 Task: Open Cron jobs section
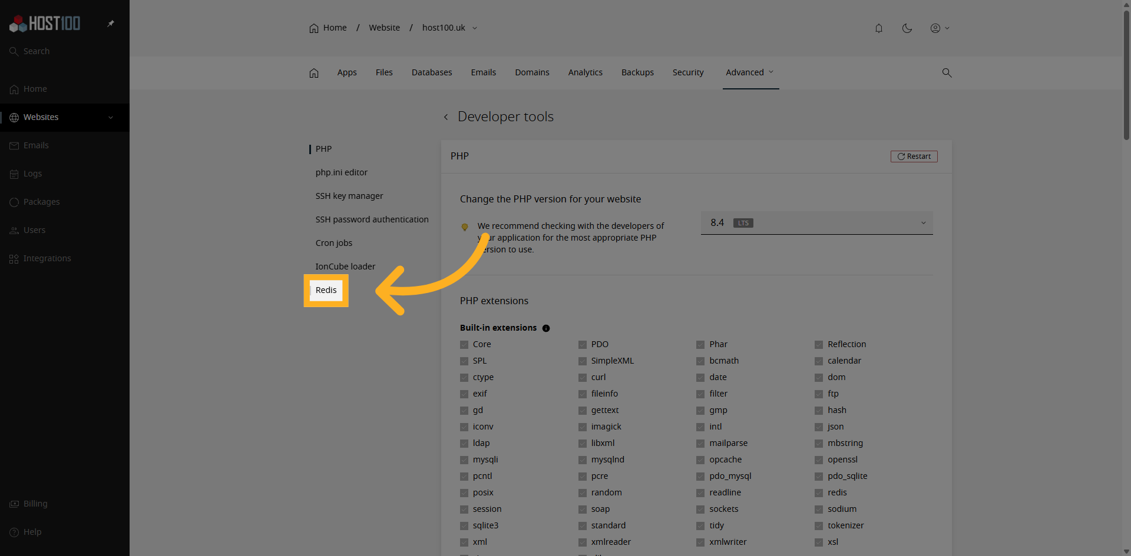pyautogui.click(x=334, y=243)
